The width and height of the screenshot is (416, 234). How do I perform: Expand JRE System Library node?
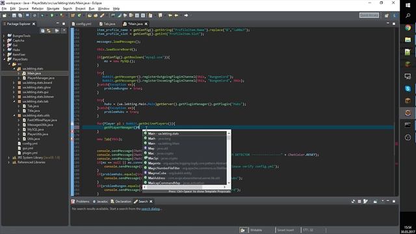click(x=8, y=157)
